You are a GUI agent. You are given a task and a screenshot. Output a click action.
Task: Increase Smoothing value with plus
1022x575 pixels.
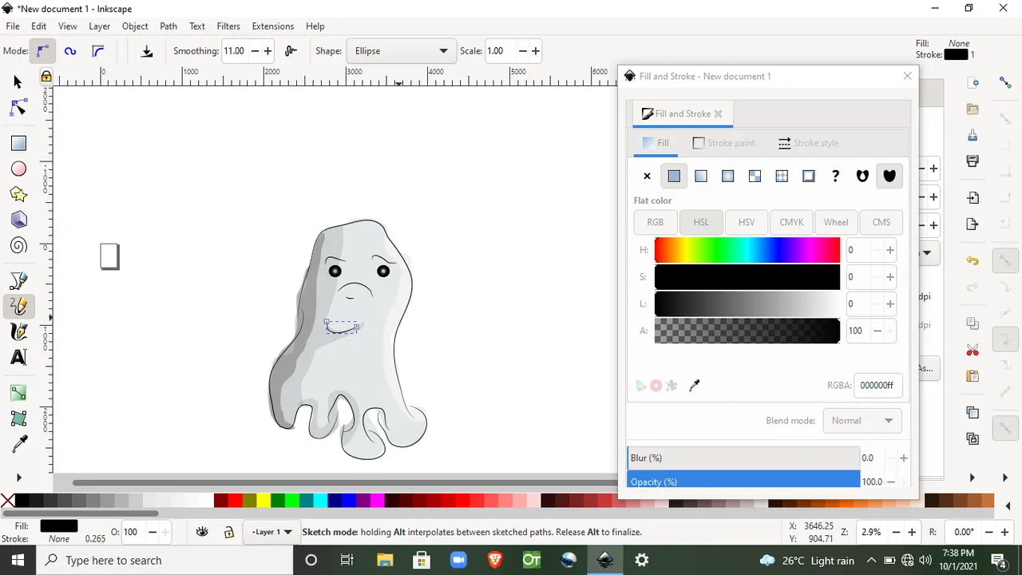click(267, 51)
